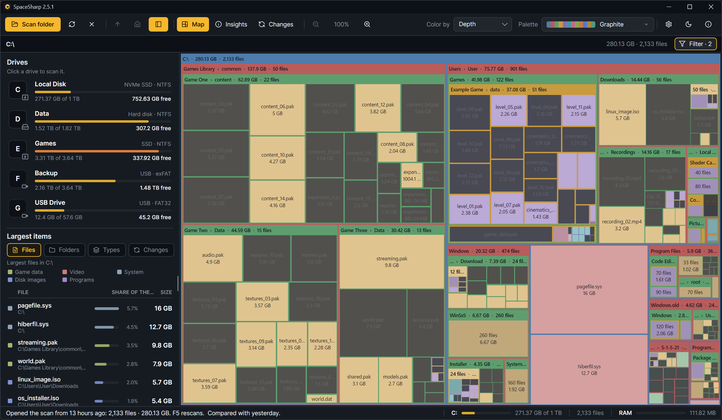This screenshot has height=420, width=722.
Task: Click the Game One content group header
Action: [313, 80]
